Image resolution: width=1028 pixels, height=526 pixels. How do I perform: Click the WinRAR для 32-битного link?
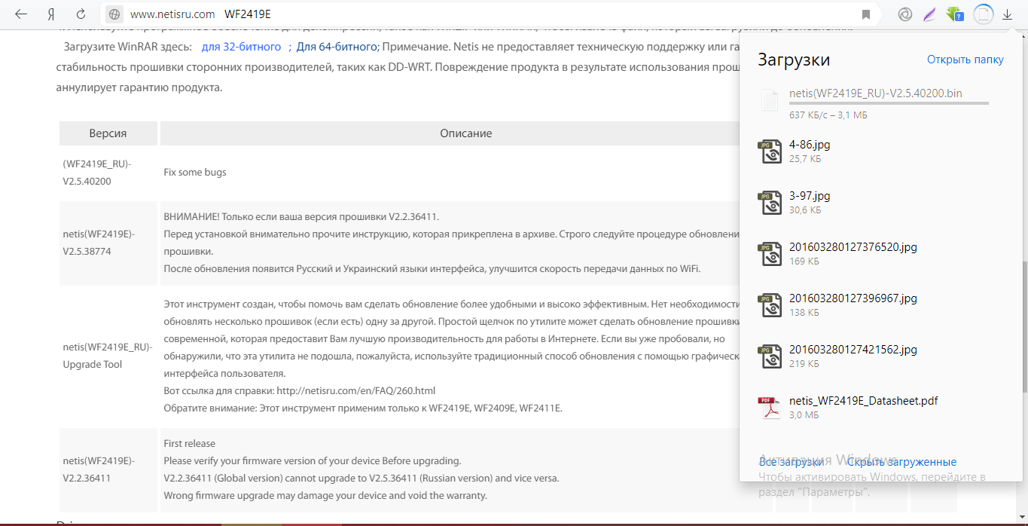pos(241,47)
